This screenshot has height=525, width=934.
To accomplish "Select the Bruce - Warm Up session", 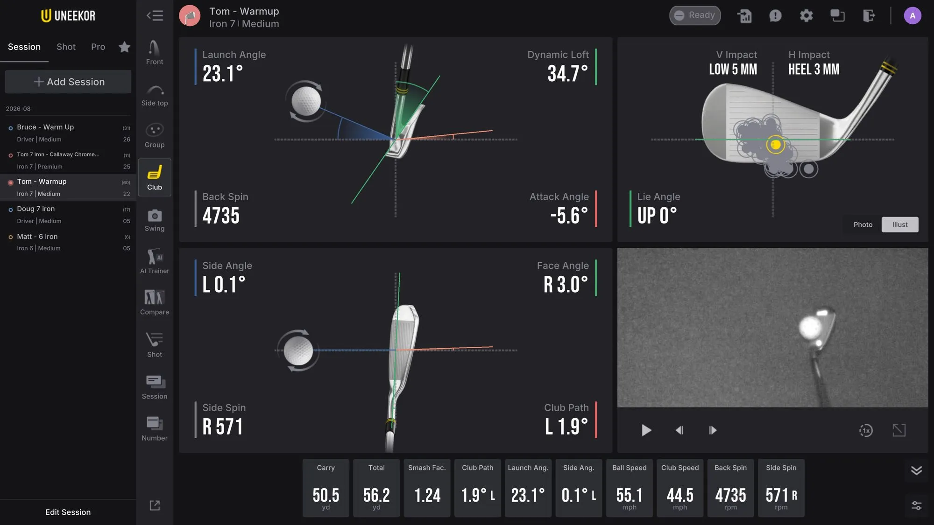I will 68,133.
